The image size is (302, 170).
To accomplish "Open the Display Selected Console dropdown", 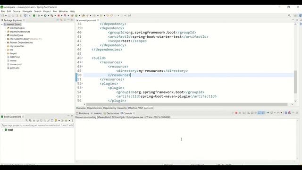I will click(275, 113).
